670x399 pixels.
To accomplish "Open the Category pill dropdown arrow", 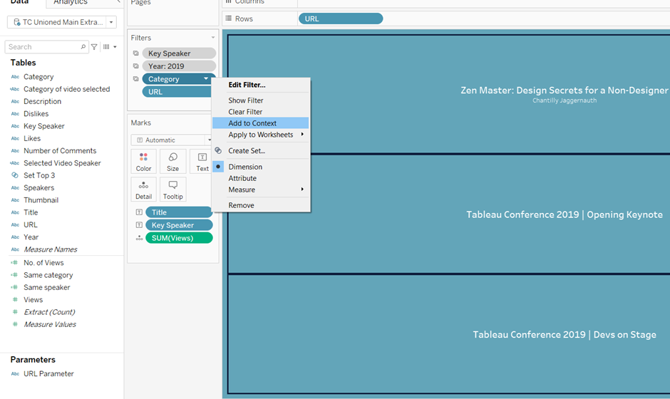I will click(206, 78).
